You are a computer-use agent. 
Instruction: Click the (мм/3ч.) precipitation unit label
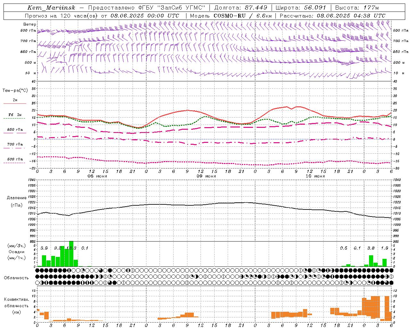[17, 246]
